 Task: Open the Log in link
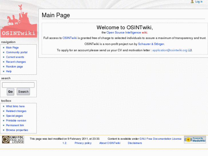199,2
